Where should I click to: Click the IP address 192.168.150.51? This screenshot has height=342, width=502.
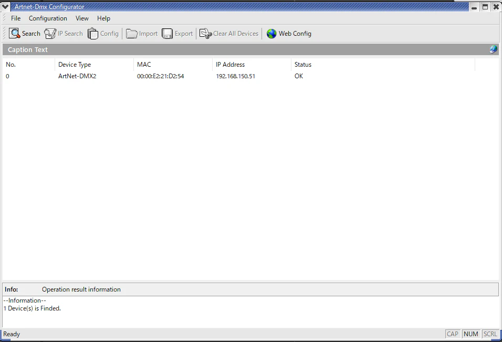(x=235, y=76)
